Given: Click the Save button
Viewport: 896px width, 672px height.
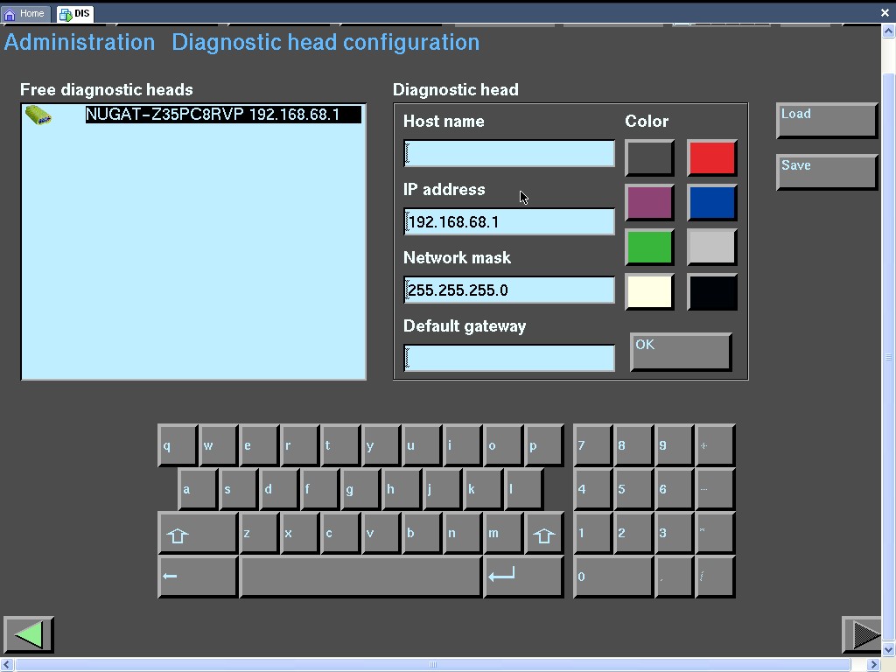Looking at the screenshot, I should pos(826,172).
